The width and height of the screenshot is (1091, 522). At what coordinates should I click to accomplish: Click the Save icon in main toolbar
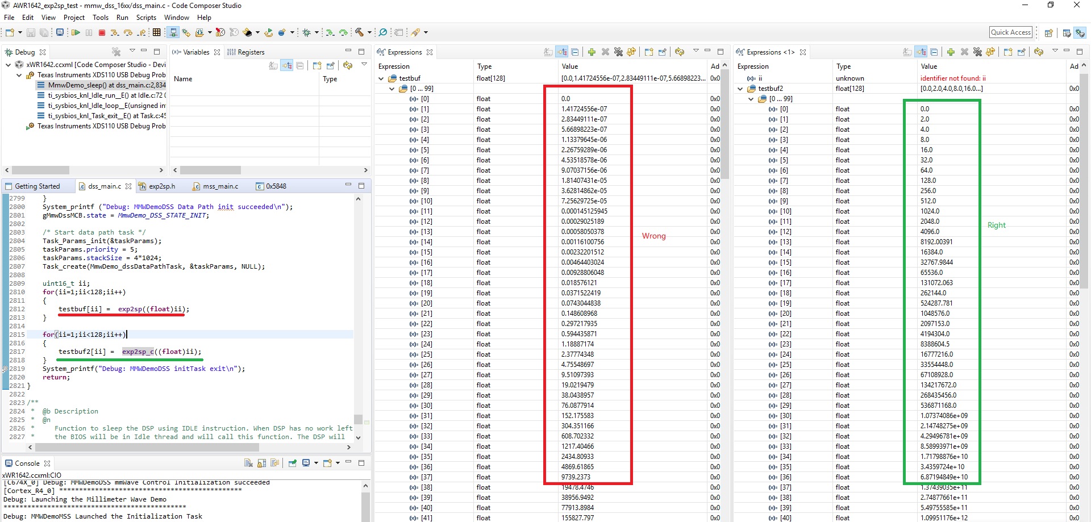pyautogui.click(x=31, y=33)
